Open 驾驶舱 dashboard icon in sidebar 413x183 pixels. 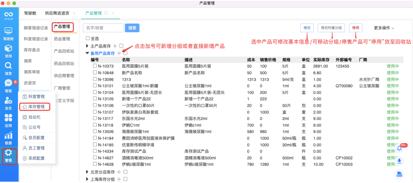(9, 31)
